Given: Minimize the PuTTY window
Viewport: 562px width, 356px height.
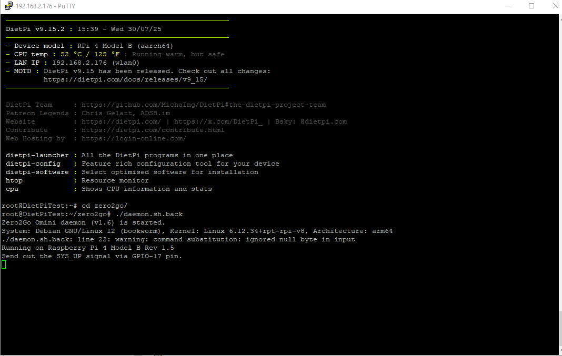Looking at the screenshot, I should [507, 6].
